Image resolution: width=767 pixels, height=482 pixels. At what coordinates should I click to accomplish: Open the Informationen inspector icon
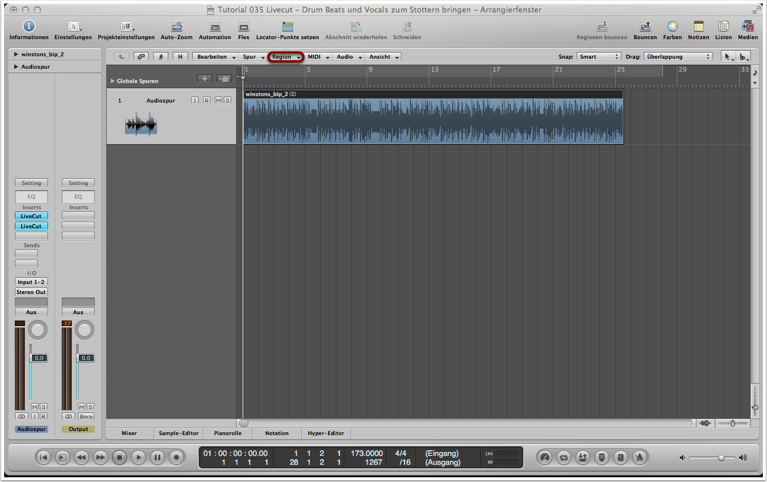pos(28,27)
